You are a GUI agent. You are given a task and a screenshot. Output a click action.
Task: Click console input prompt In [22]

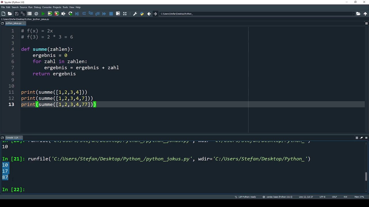14,189
